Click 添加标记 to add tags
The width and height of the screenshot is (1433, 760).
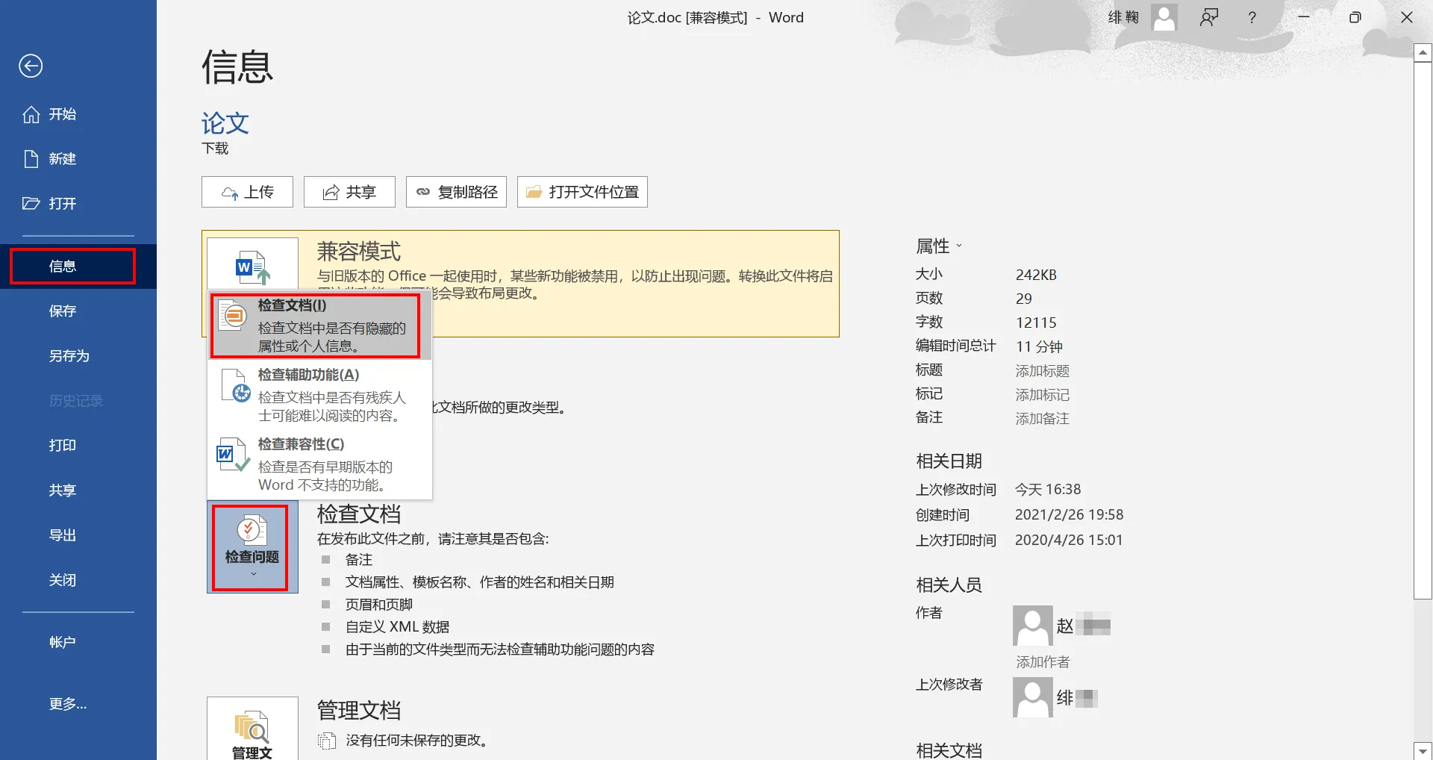pos(1043,395)
